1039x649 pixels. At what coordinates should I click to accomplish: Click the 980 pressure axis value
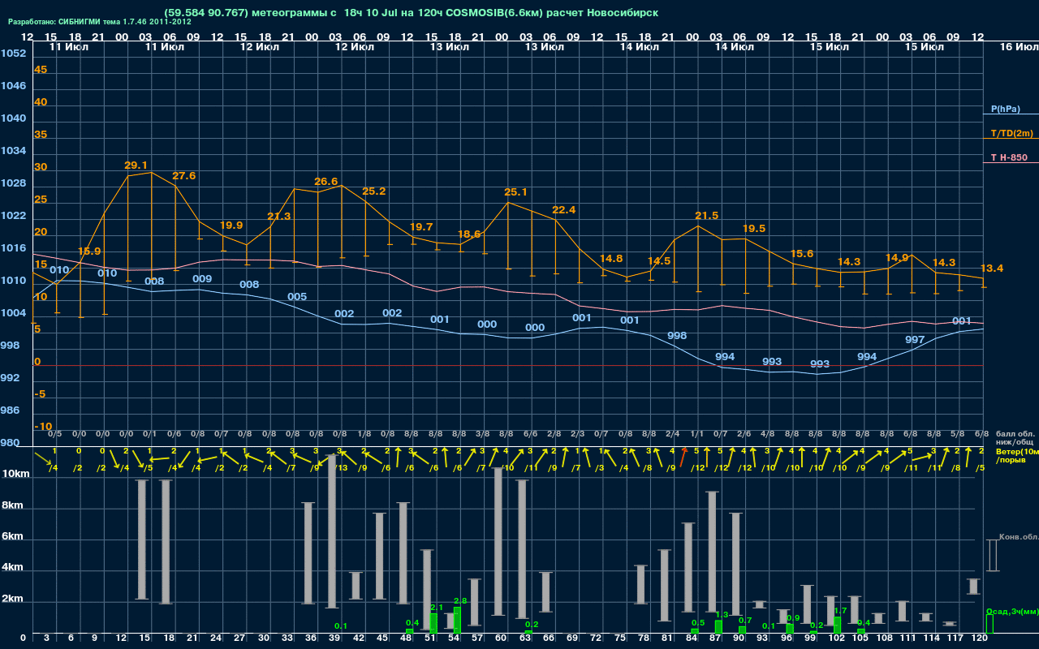[x=10, y=443]
